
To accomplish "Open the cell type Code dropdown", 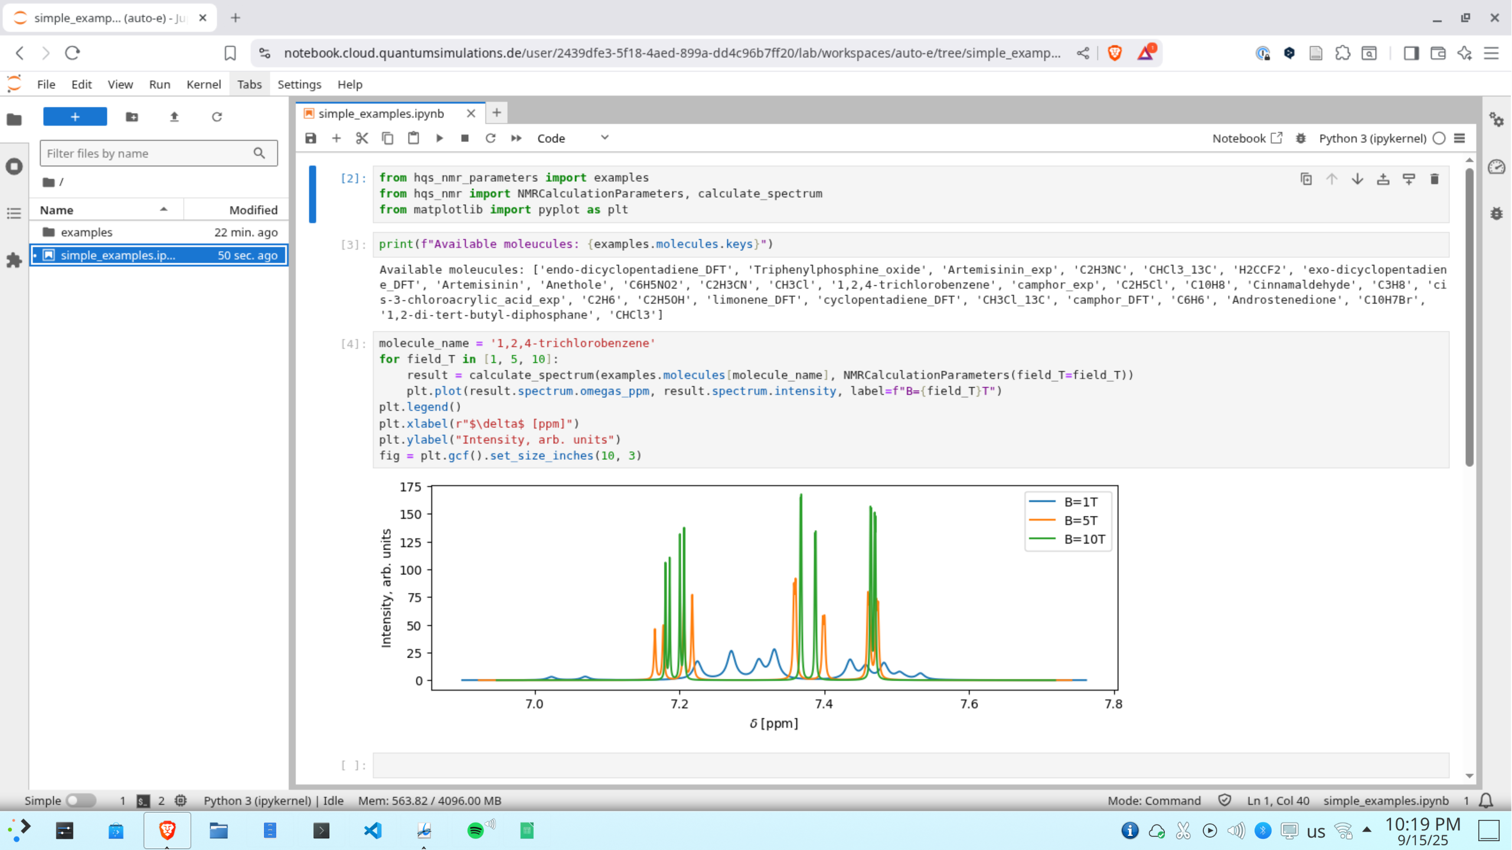I will click(x=572, y=138).
